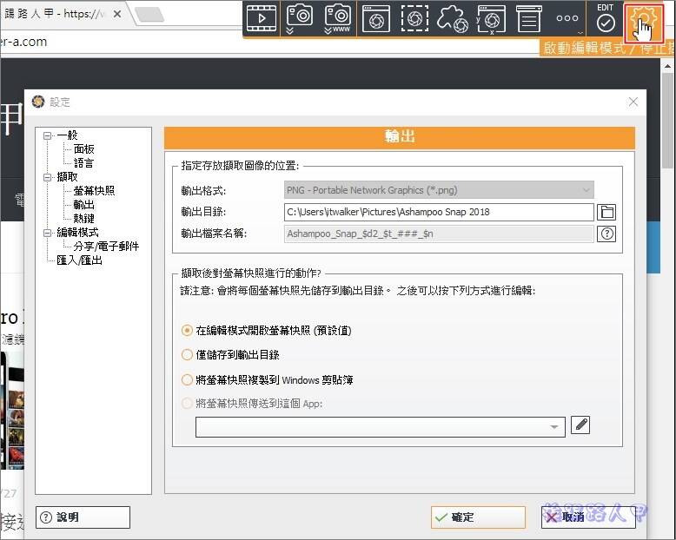The height and width of the screenshot is (540, 676).
Task: Click Ashampoo Snap logo in dialog title
Action: [38, 102]
